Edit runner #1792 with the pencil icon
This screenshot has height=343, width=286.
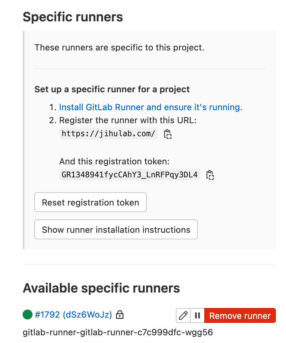click(183, 316)
